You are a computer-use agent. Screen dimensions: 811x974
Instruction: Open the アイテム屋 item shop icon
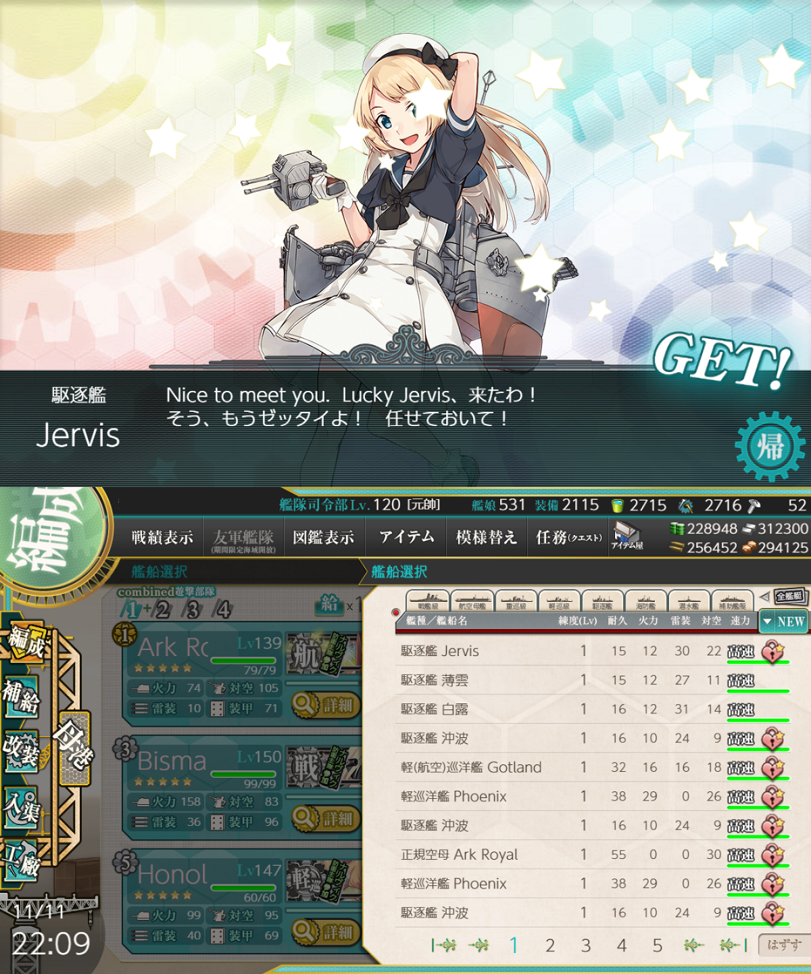click(627, 536)
